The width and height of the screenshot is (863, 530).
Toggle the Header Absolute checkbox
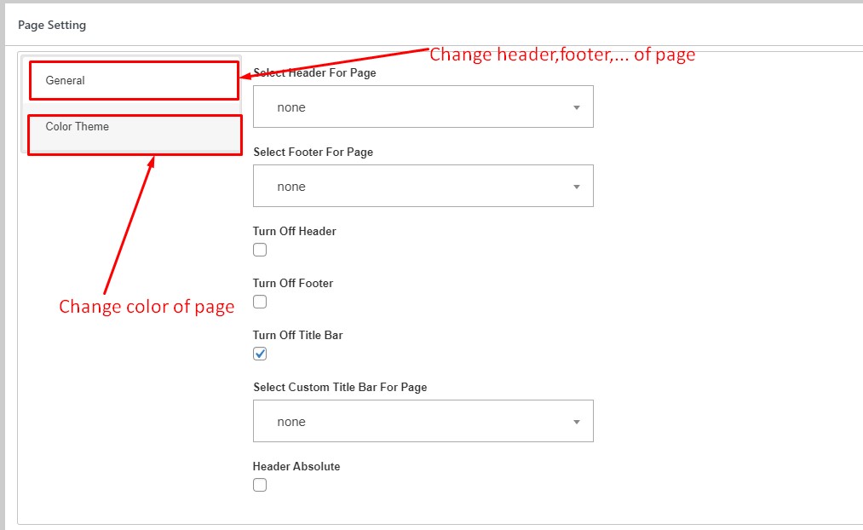point(260,485)
